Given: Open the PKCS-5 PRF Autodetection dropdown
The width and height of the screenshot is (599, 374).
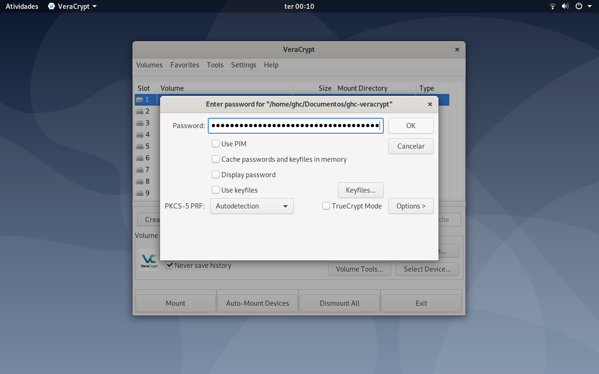Looking at the screenshot, I should 252,206.
